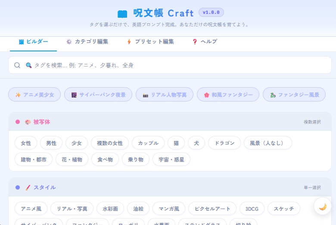
Task: Toggle the 男性 tag
Action: [x=51, y=143]
